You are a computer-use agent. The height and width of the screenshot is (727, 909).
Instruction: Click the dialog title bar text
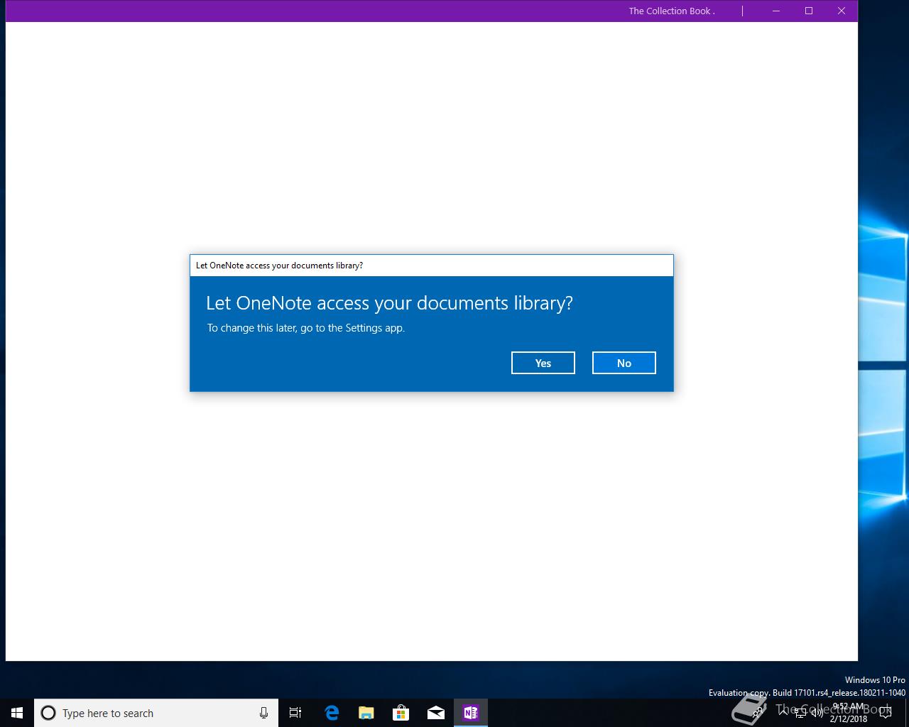[279, 266]
